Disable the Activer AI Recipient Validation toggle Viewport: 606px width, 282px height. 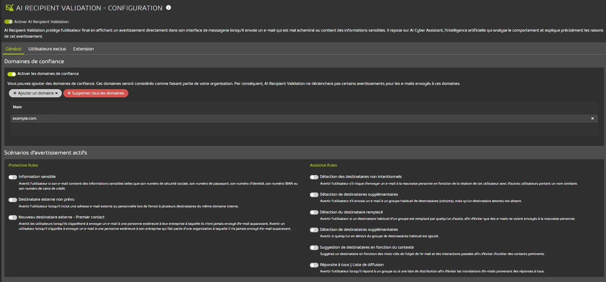(9, 22)
